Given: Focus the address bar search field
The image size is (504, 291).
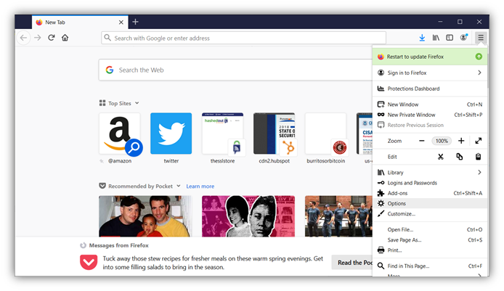Looking at the screenshot, I should click(243, 38).
